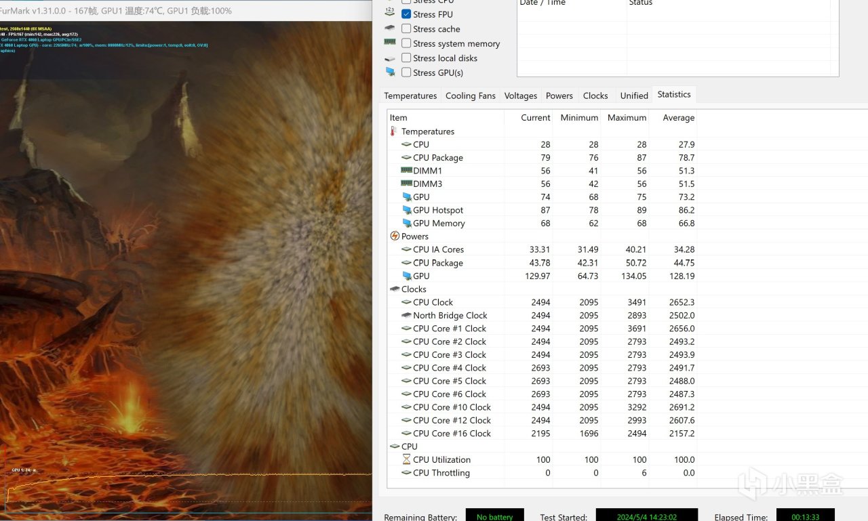
Task: Enable the Stress GPU(s) checkbox
Action: (406, 72)
